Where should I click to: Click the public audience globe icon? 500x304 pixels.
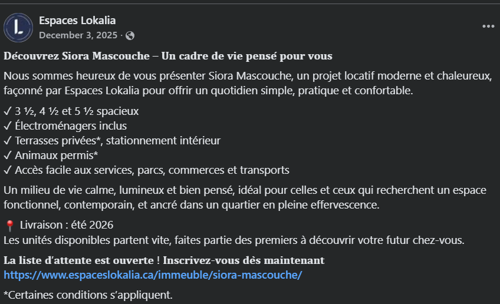(x=130, y=35)
